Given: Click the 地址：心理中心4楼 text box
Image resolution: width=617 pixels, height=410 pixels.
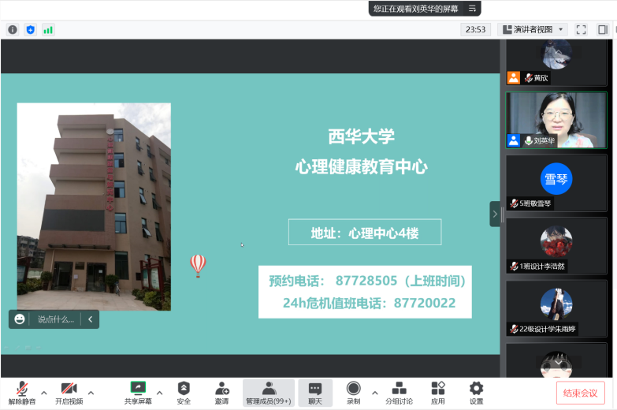Looking at the screenshot, I should pyautogui.click(x=365, y=233).
